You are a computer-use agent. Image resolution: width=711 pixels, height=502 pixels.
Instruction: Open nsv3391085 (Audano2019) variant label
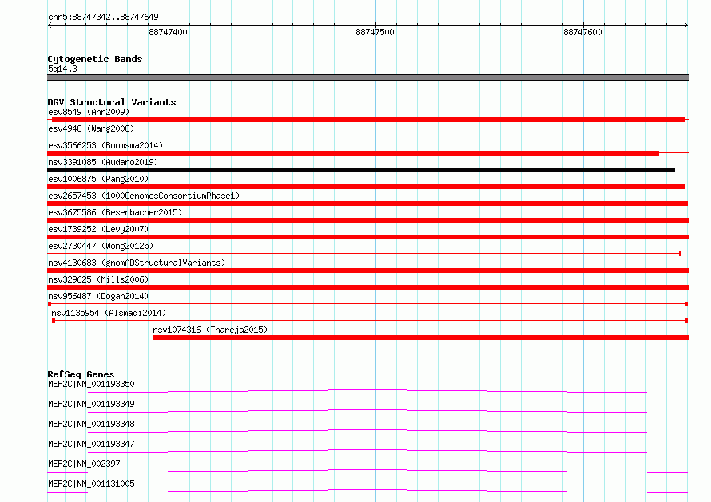103,162
